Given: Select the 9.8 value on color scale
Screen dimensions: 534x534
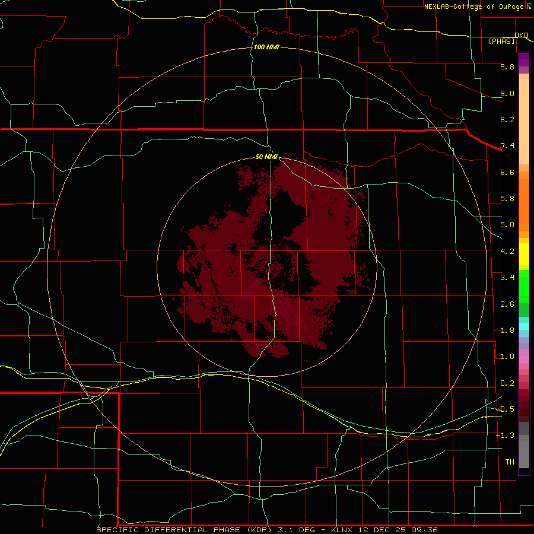Looking at the screenshot, I should point(507,66).
